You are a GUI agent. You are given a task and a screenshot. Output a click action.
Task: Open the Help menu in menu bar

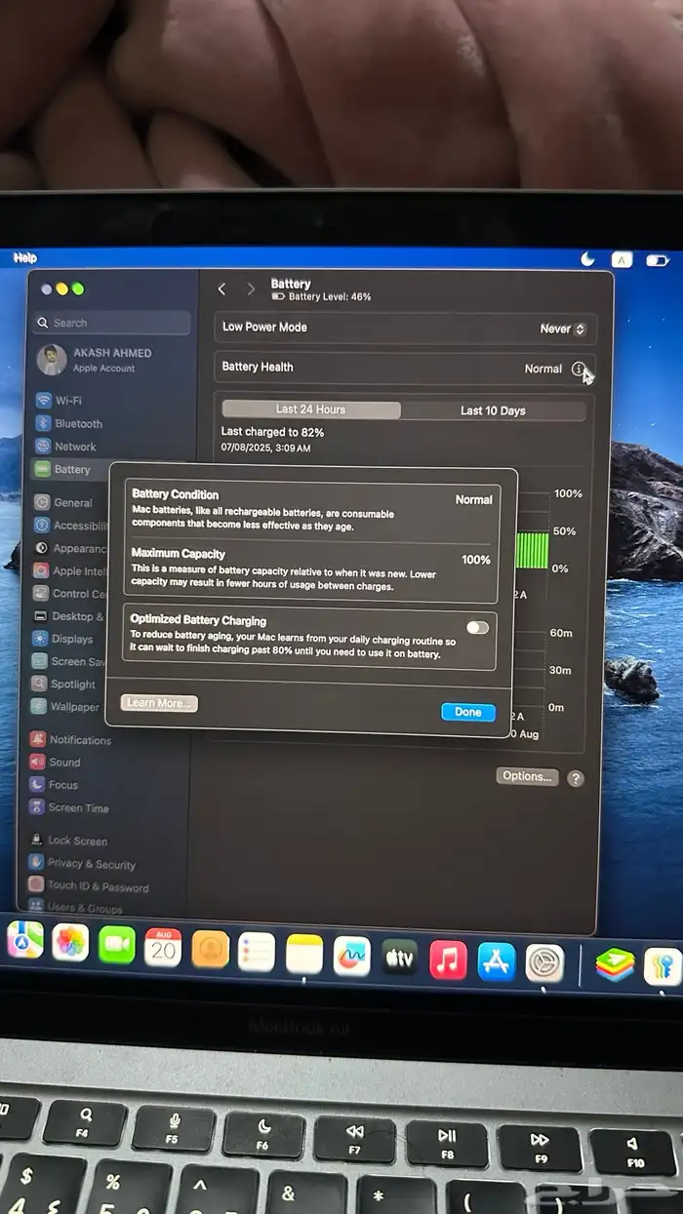click(25, 258)
